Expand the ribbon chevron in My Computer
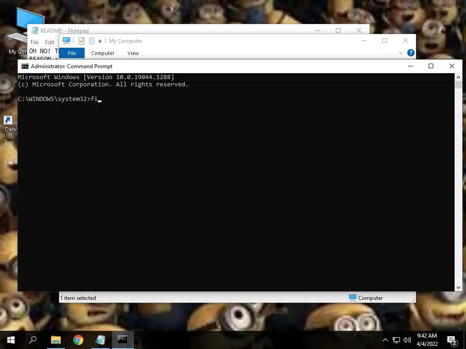The image size is (466, 349). 400,53
